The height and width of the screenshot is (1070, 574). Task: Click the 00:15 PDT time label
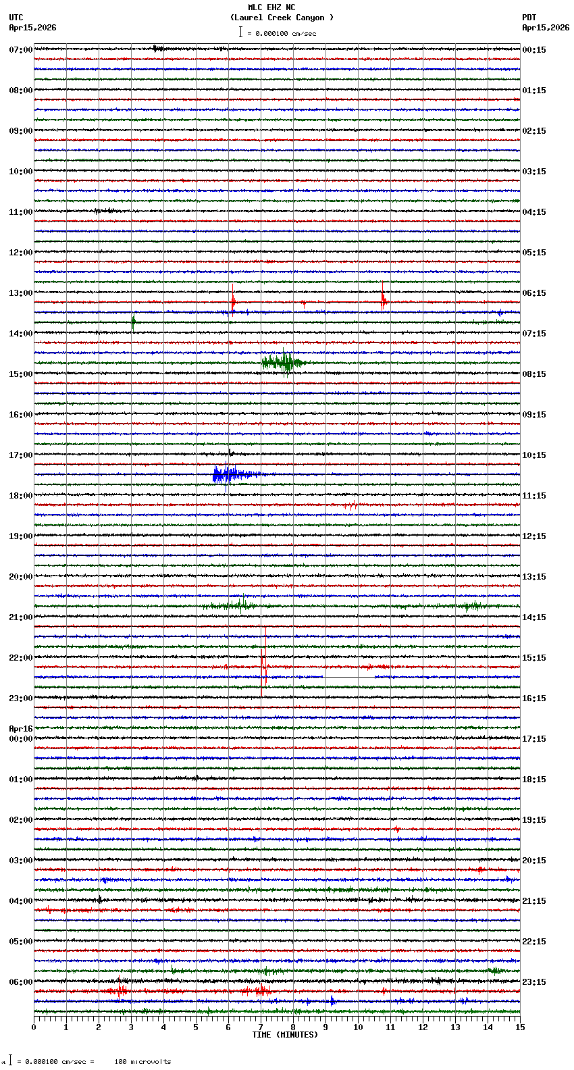coord(534,50)
